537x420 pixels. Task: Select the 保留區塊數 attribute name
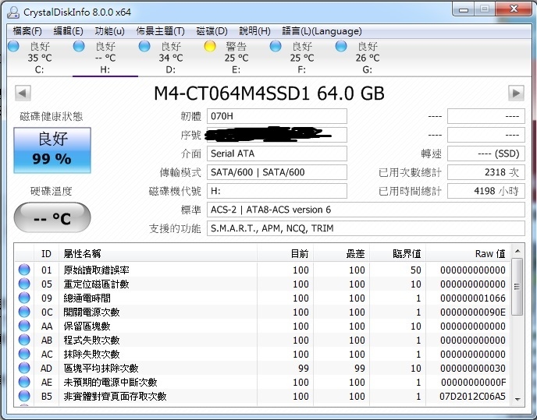pos(87,326)
